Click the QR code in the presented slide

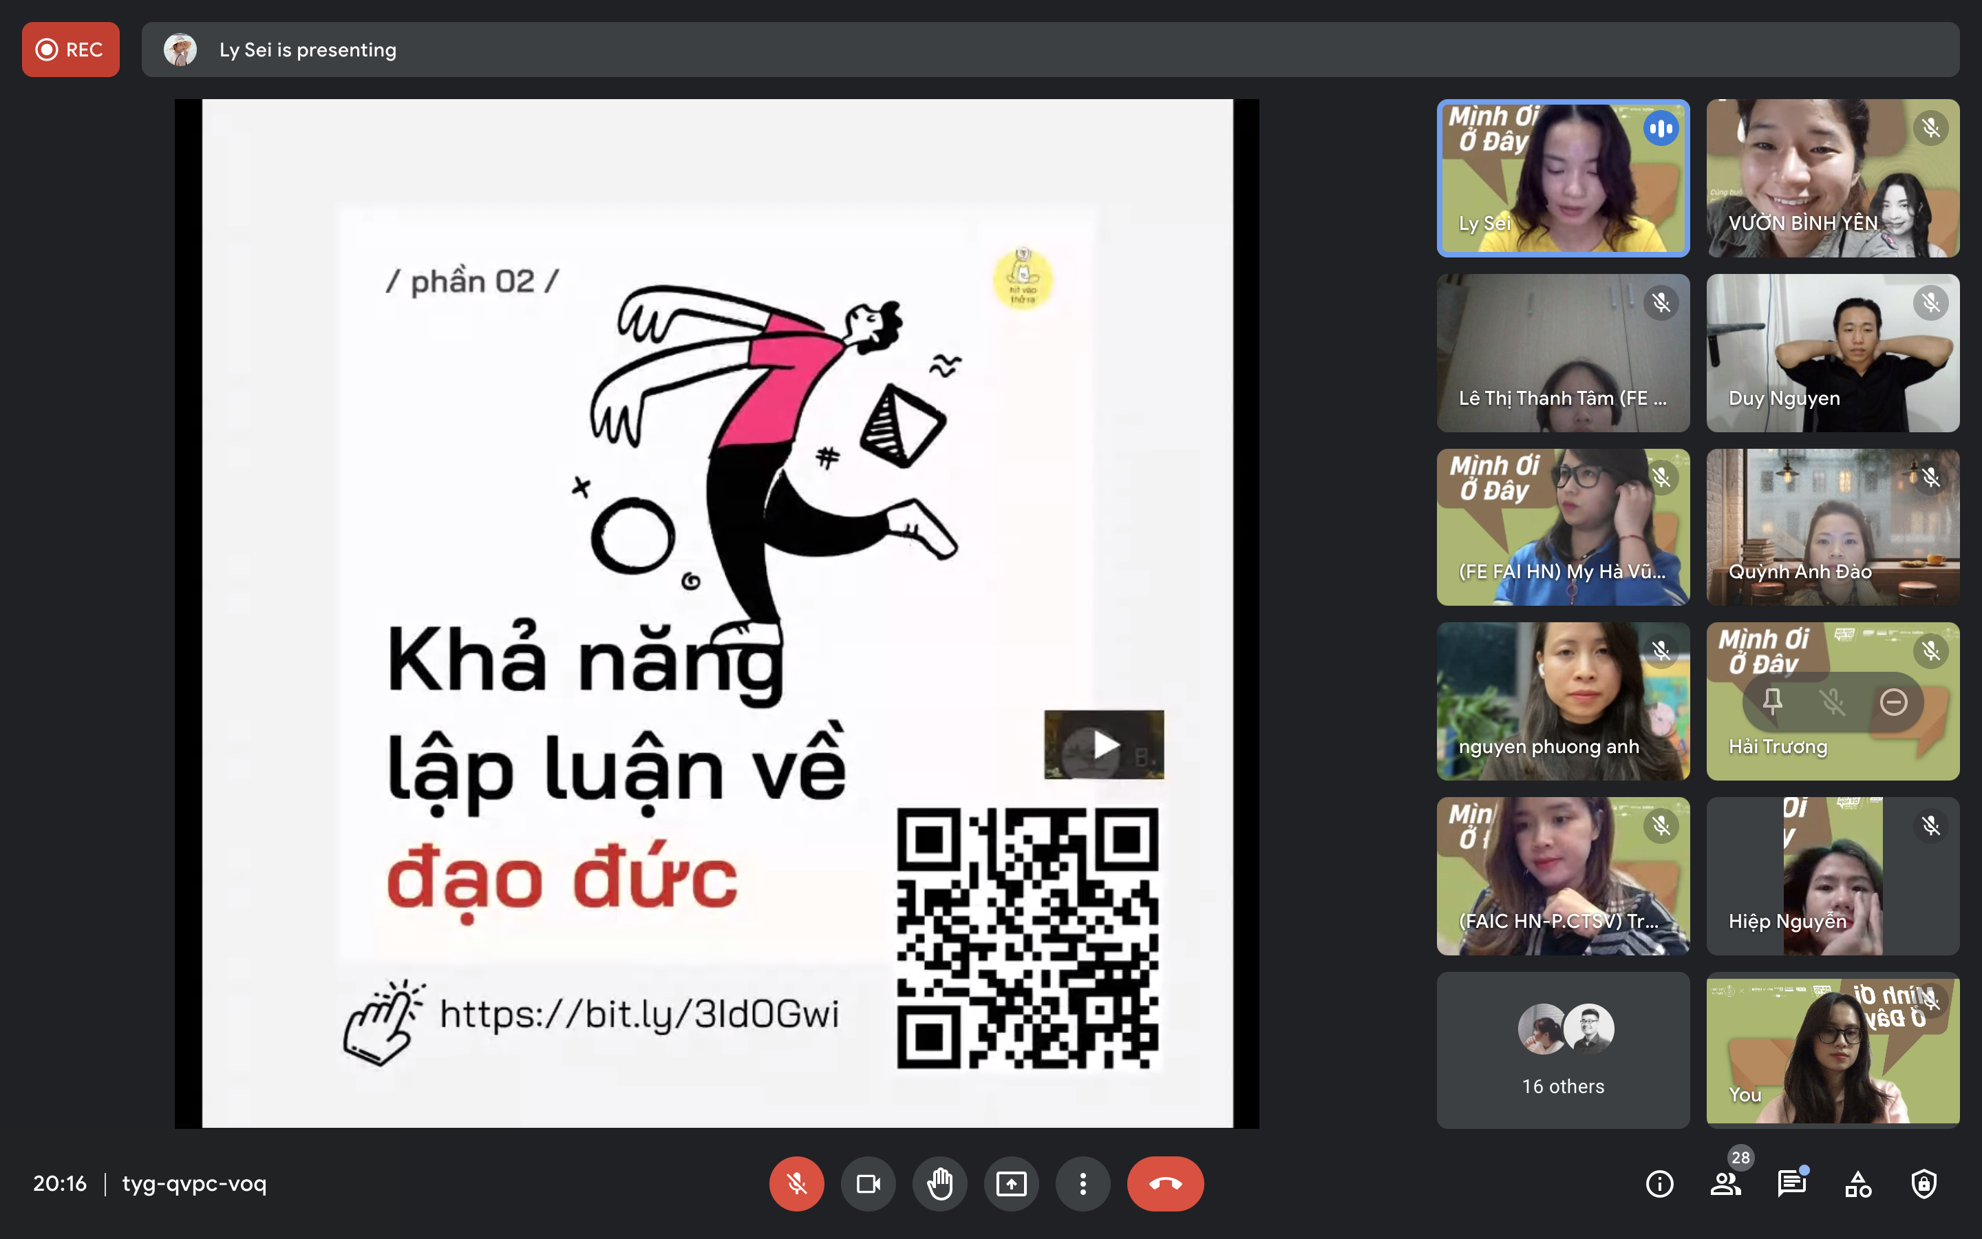tap(1028, 938)
